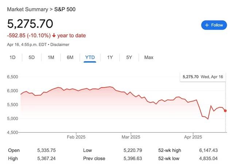Show the 1M chart view
242x165 pixels.
51,57
